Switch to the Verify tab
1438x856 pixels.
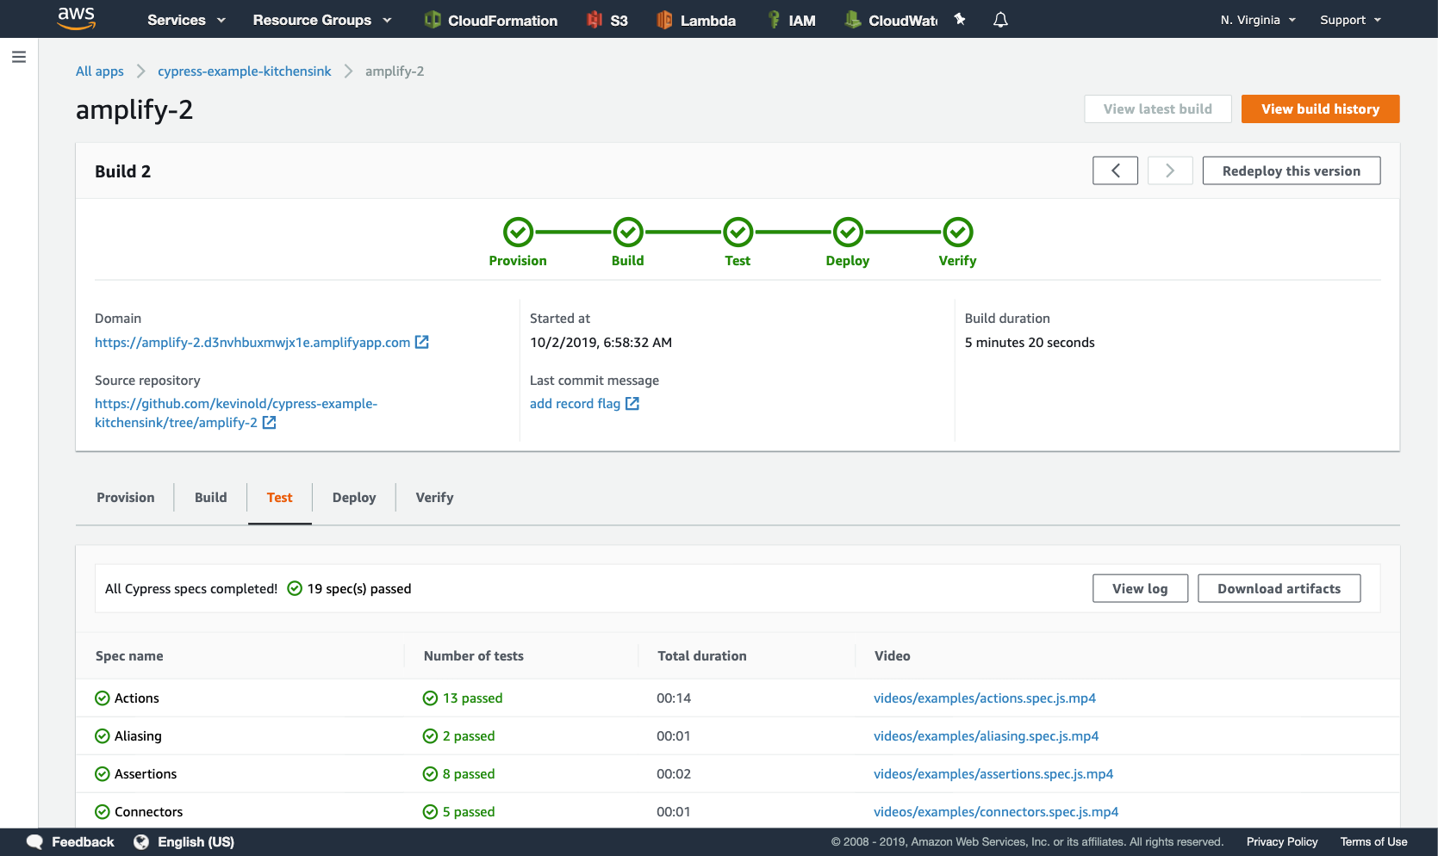(x=434, y=498)
